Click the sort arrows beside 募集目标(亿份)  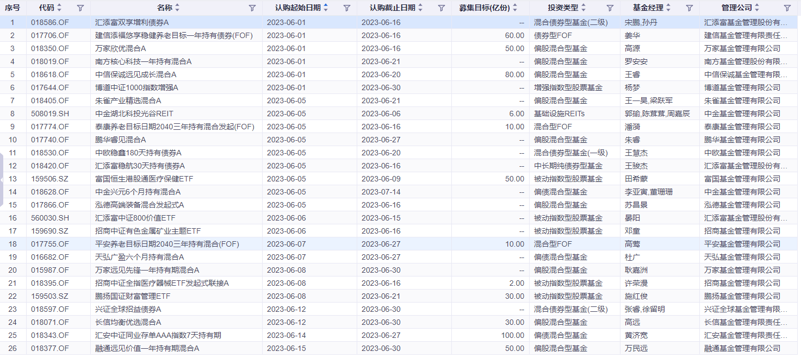pyautogui.click(x=516, y=8)
